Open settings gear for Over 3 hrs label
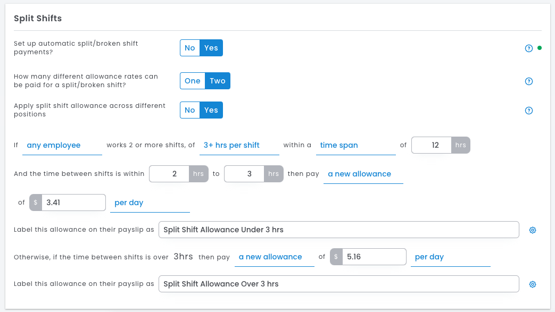 [x=532, y=284]
